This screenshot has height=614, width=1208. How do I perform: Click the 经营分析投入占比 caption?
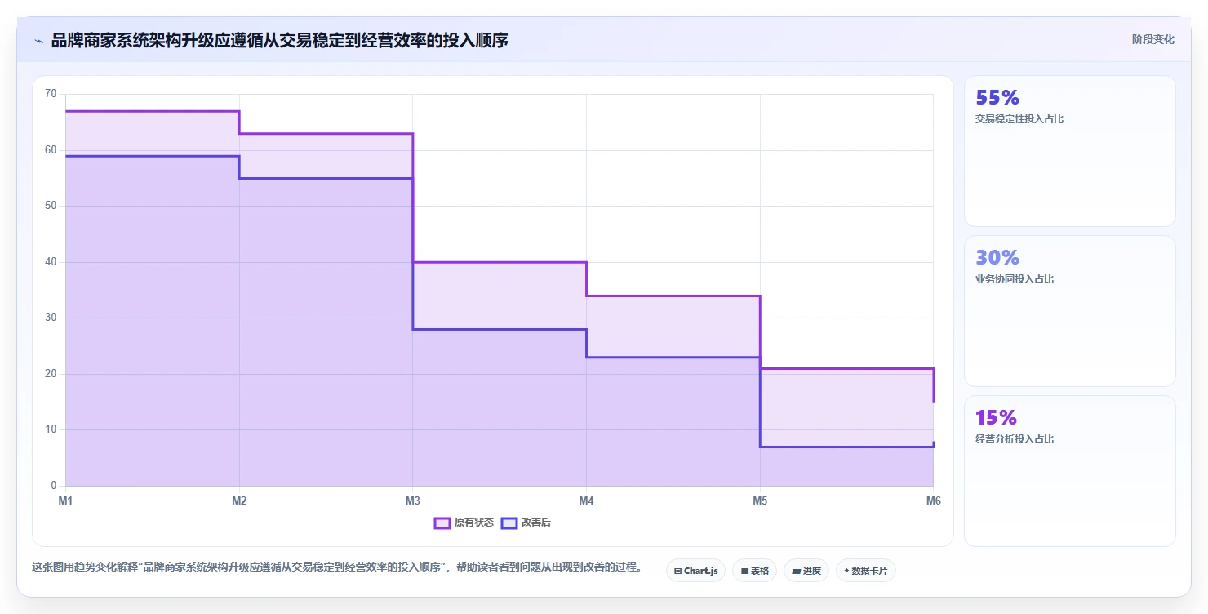coord(1015,439)
